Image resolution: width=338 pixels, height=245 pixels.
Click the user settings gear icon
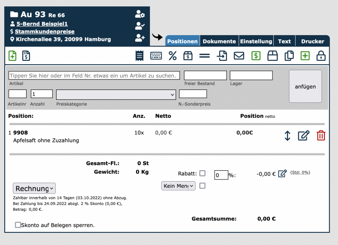pyautogui.click(x=140, y=14)
